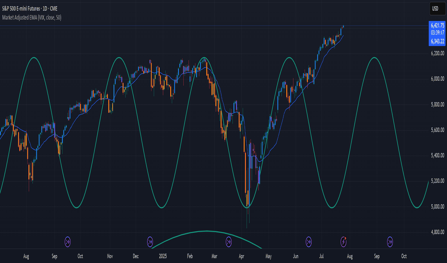Click the 6,000.00 price axis label

(437, 79)
